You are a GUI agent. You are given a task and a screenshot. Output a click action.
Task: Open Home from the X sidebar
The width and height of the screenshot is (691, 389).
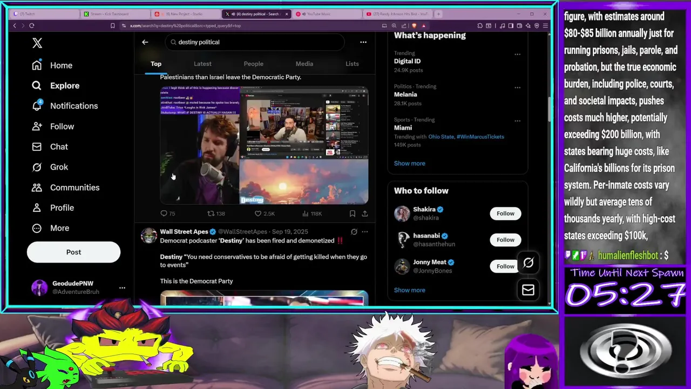coord(52,65)
